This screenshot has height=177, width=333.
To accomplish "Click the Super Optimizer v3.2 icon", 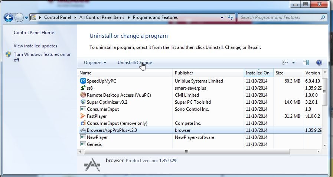I will click(83, 102).
